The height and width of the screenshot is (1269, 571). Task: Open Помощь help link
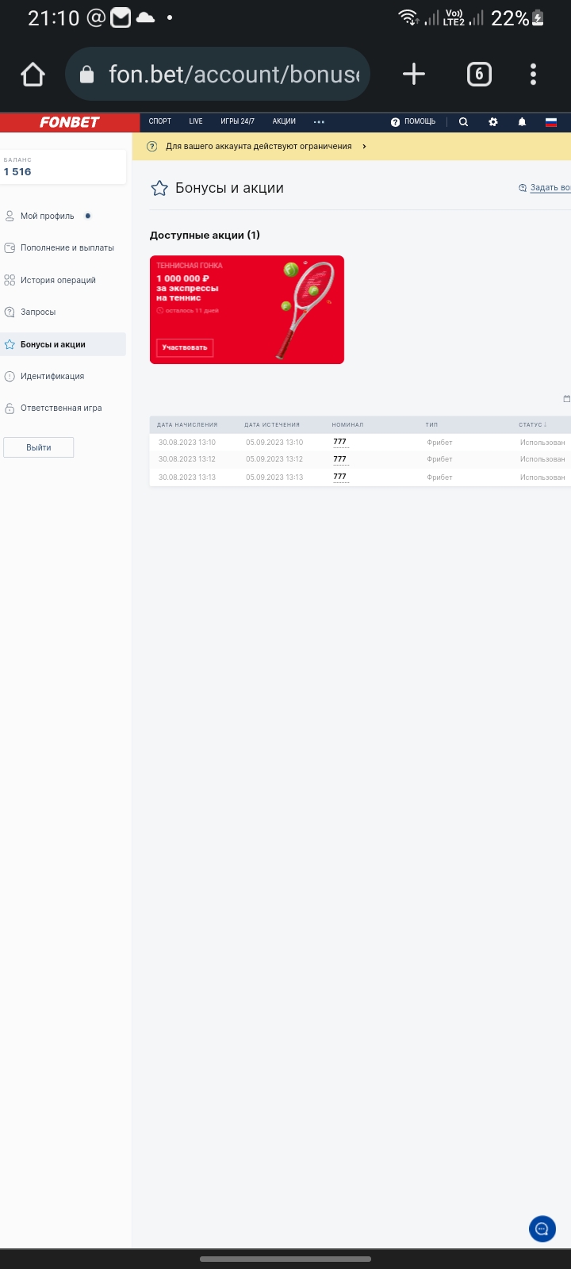[x=413, y=122]
